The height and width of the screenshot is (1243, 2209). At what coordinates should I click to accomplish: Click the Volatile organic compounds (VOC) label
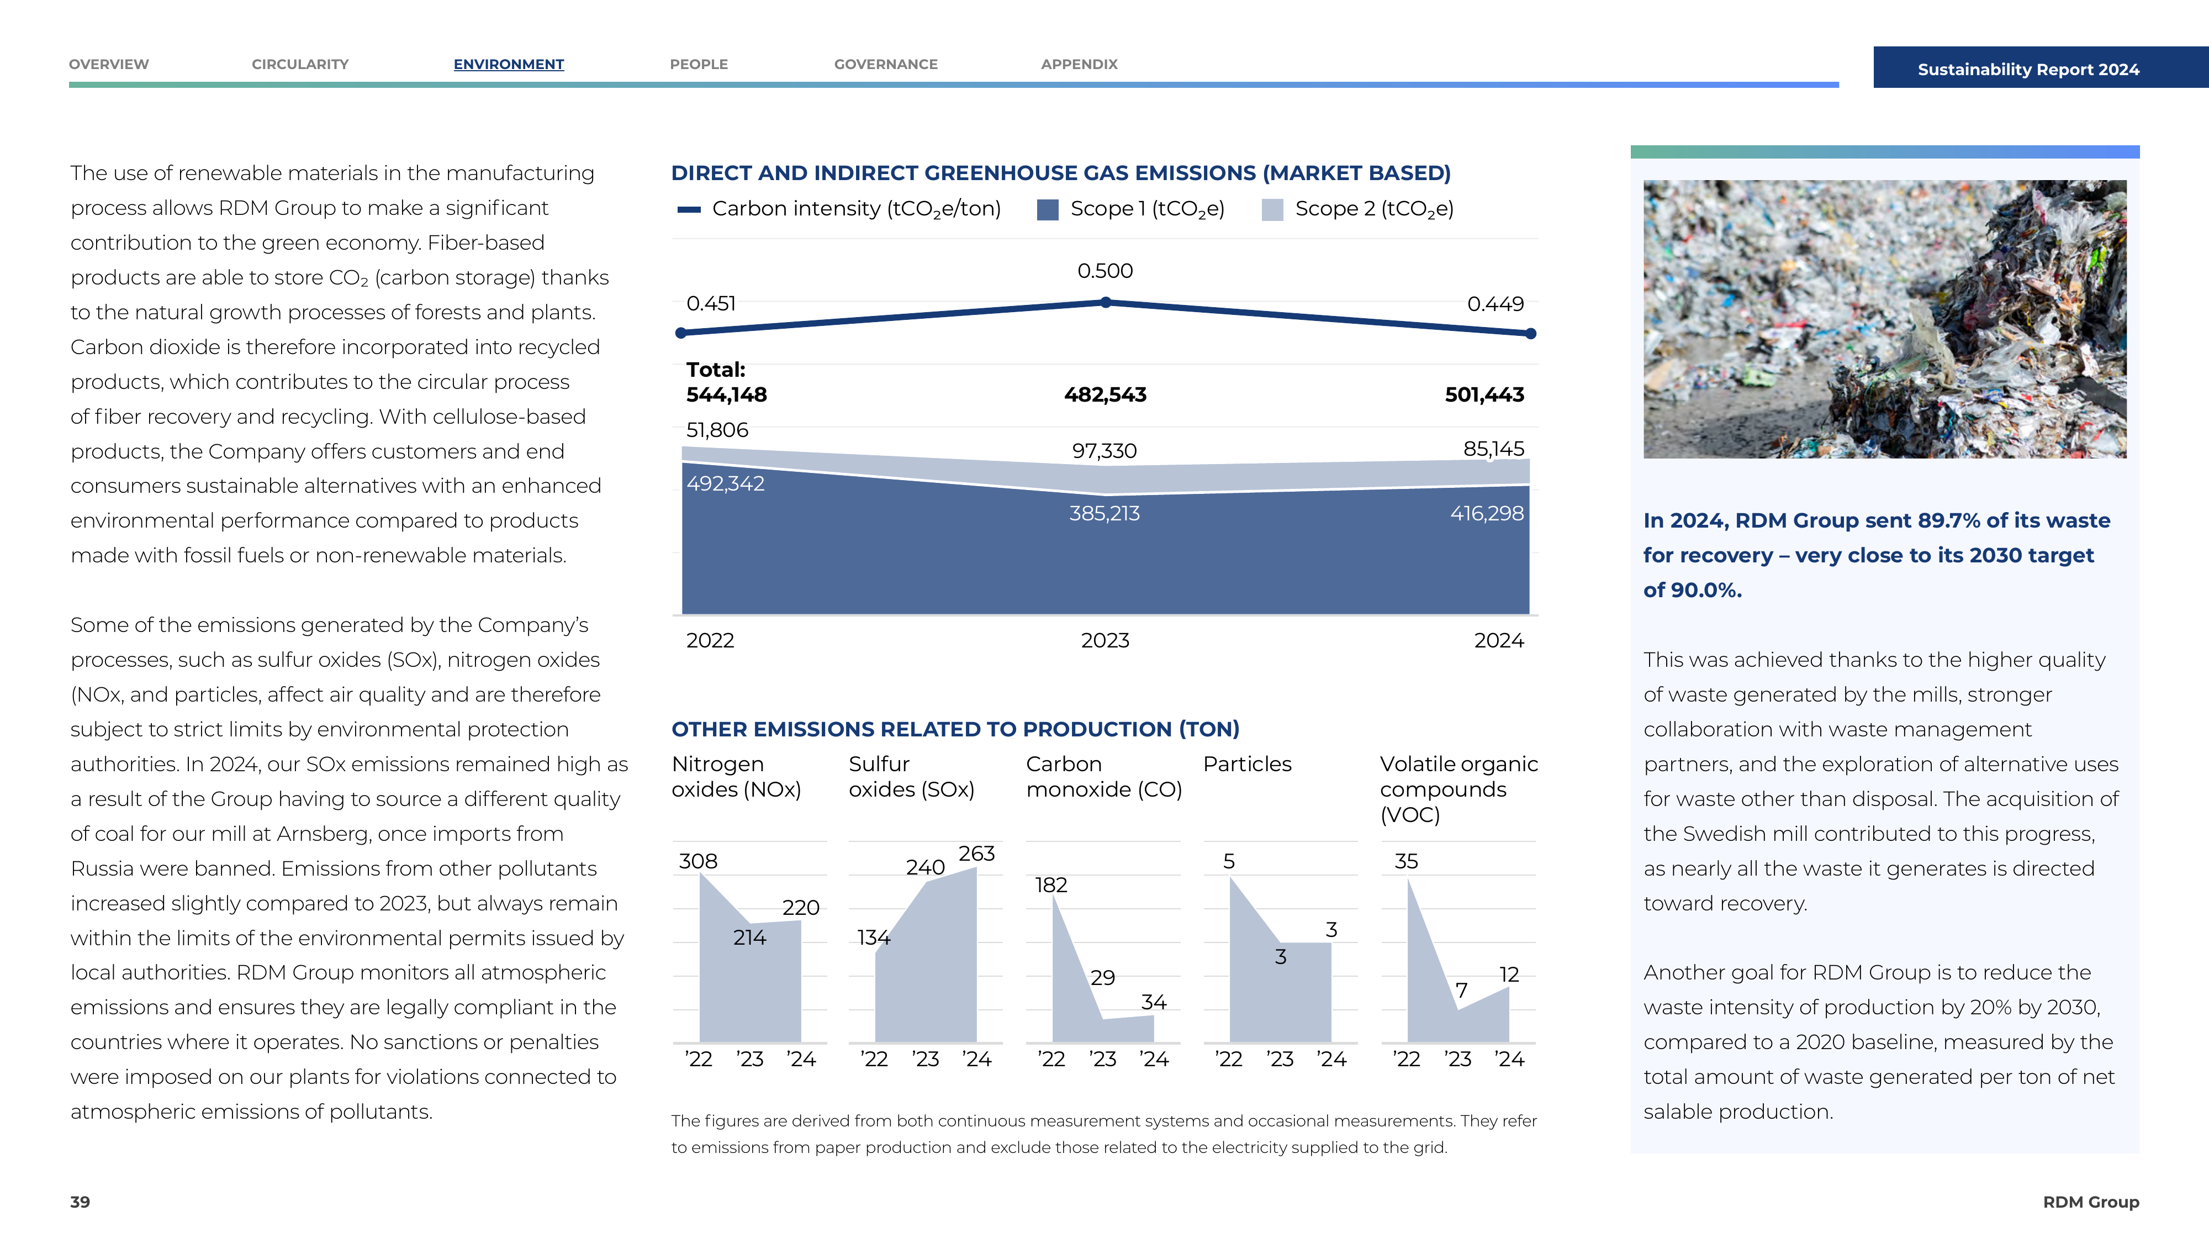point(1458,789)
